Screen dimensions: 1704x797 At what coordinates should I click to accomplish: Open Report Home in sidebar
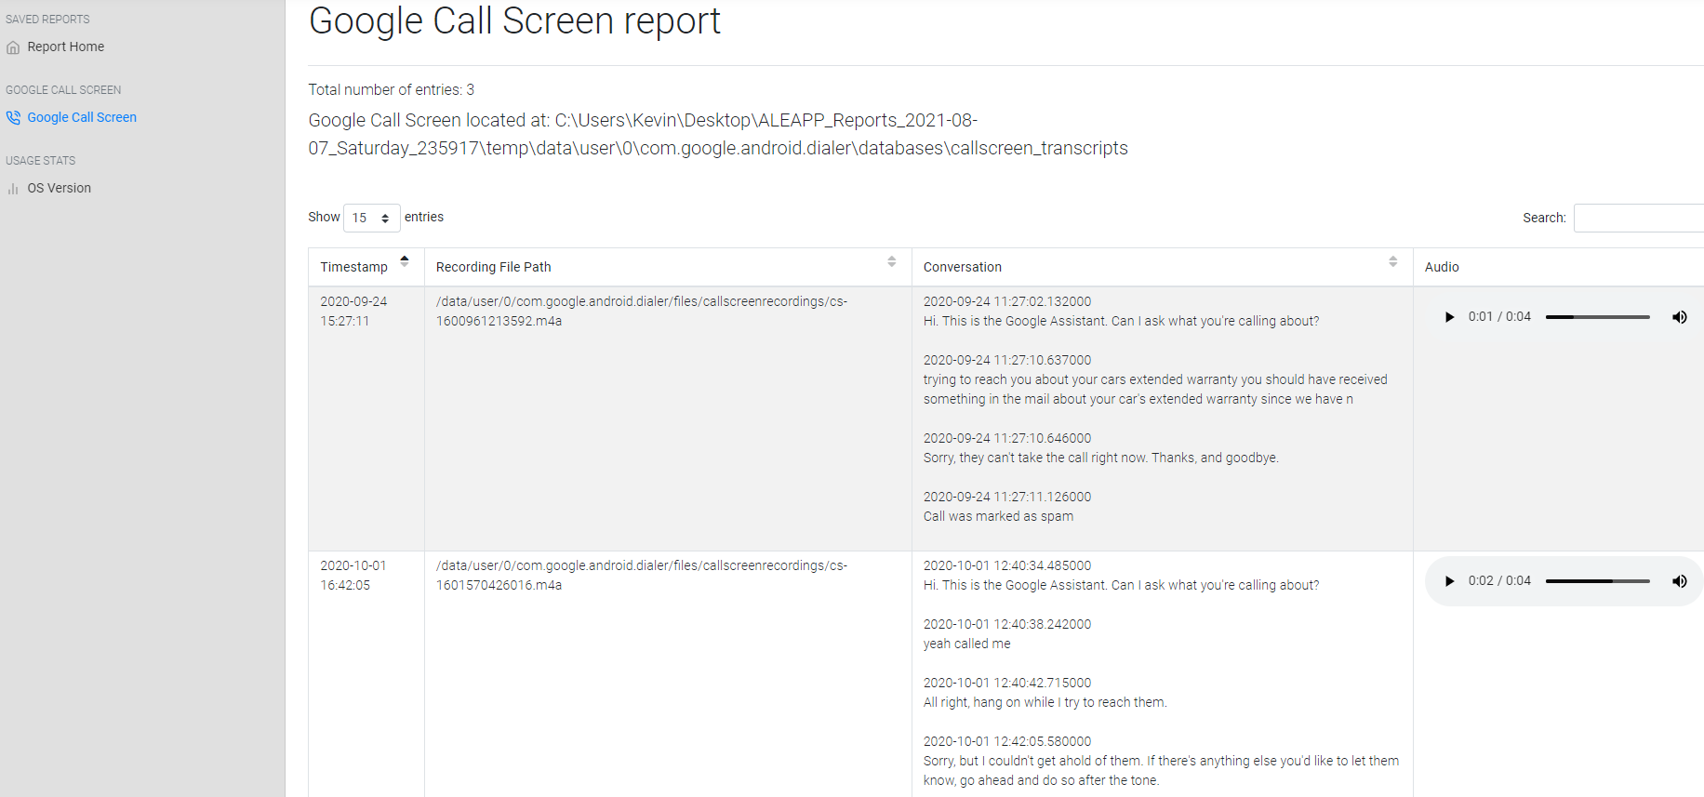65,46
